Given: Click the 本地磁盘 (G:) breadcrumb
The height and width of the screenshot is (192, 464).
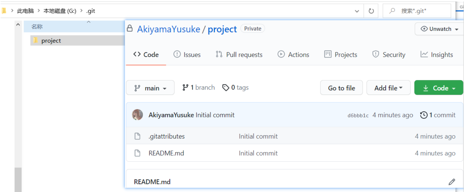Looking at the screenshot, I should tap(60, 11).
